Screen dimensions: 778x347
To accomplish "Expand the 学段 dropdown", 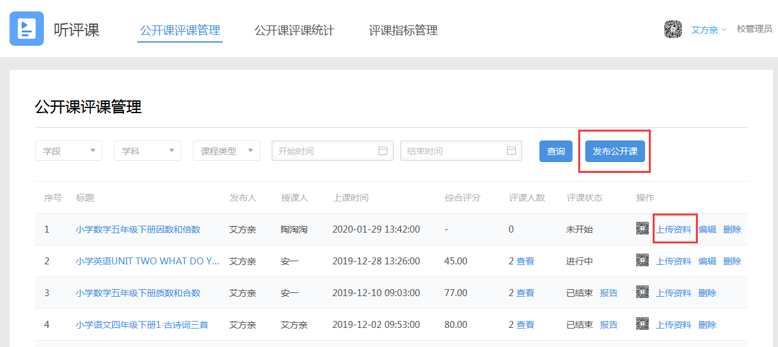I will [x=69, y=151].
